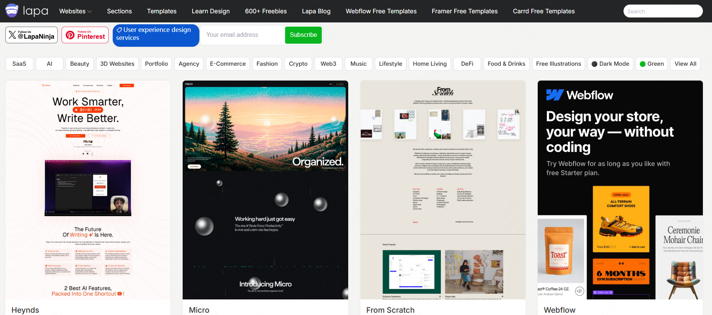Click the Micro title link

click(x=199, y=310)
